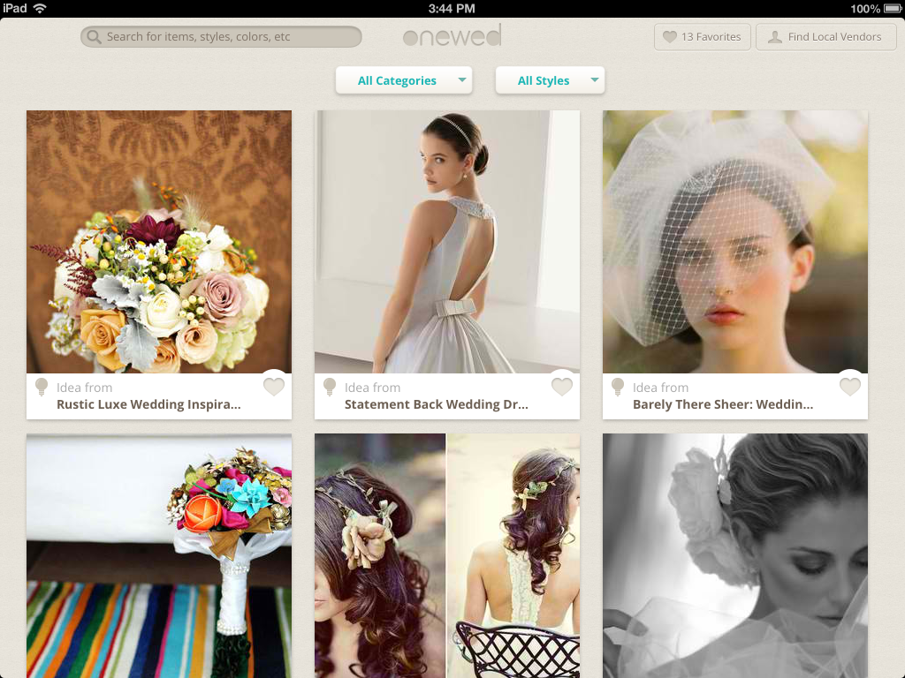Click the heart icon in 13 Favorites
The height and width of the screenshot is (678, 905).
pyautogui.click(x=670, y=37)
